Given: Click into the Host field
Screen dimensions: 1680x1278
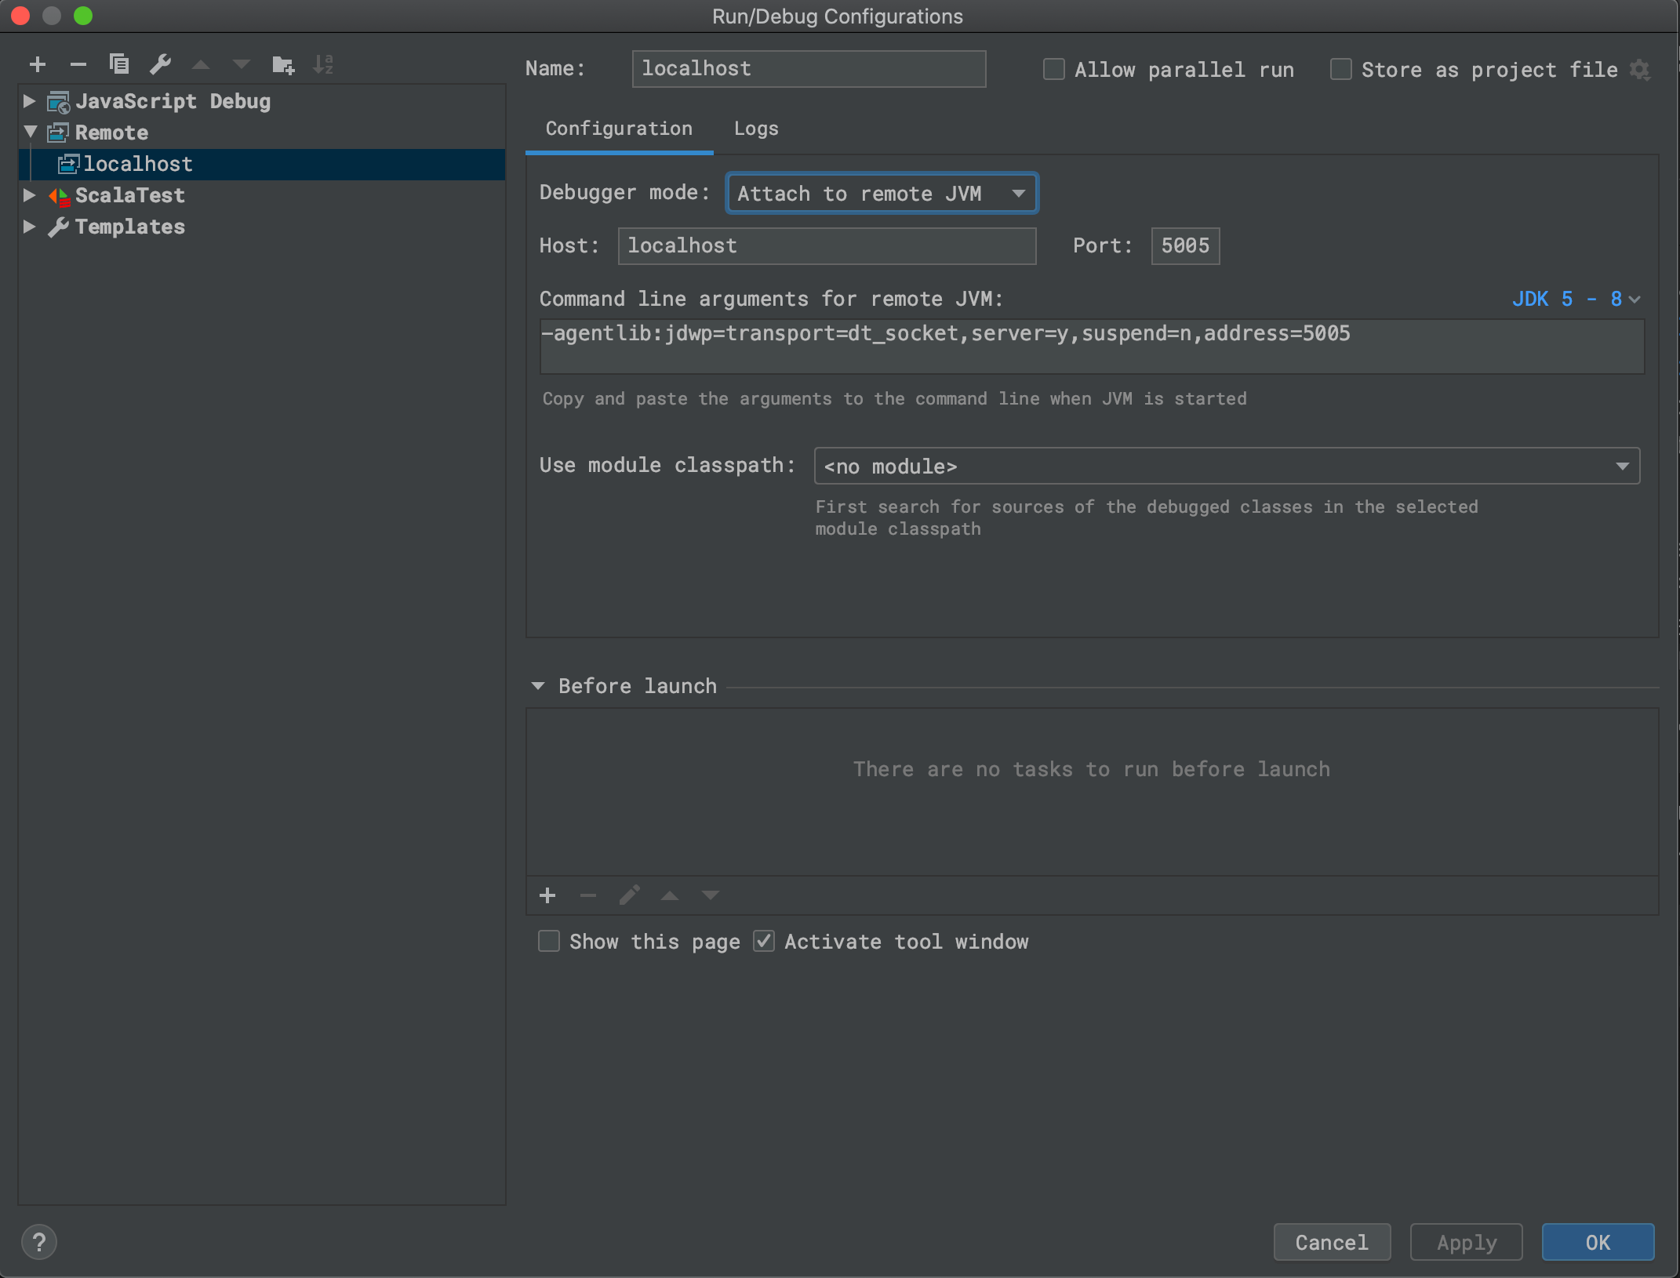Looking at the screenshot, I should point(827,245).
